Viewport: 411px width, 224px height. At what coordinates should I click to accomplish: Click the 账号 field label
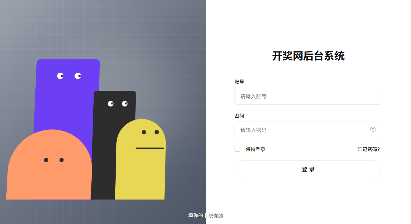coord(239,82)
